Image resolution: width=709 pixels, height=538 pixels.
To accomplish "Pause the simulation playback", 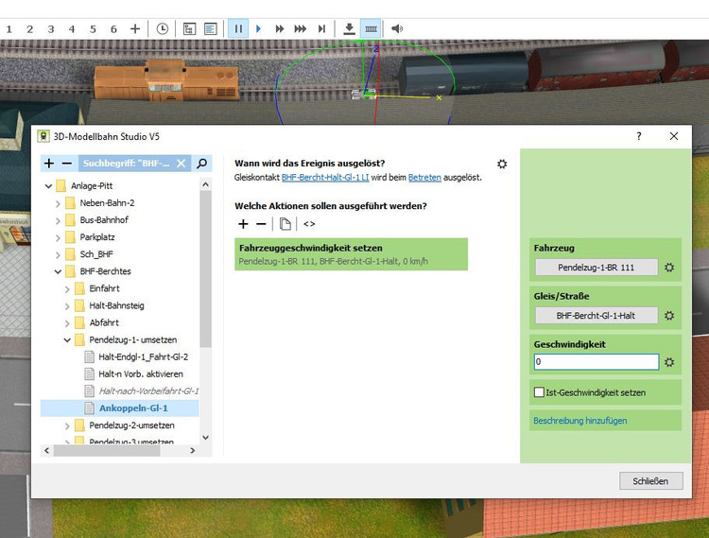I will click(x=238, y=29).
